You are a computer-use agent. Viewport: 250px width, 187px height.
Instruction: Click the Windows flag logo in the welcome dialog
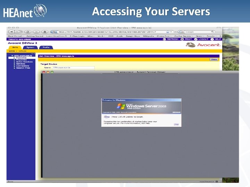click(x=121, y=106)
